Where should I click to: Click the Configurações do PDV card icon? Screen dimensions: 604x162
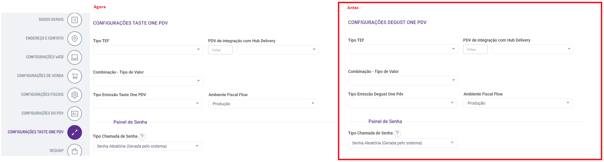coord(75,114)
